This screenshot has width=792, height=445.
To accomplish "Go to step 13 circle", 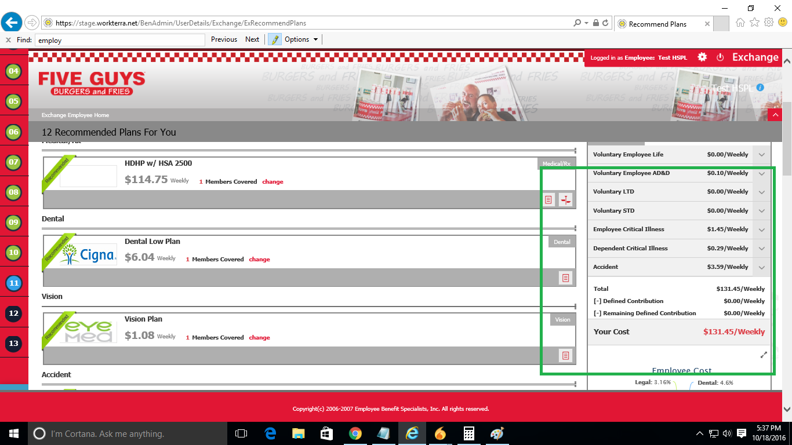I will pyautogui.click(x=13, y=344).
